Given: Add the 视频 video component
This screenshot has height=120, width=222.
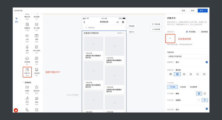Looking at the screenshot, I should point(36,36).
